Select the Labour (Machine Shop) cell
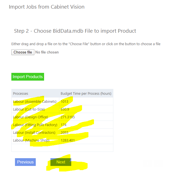This screenshot has width=176, height=182. coord(31,140)
